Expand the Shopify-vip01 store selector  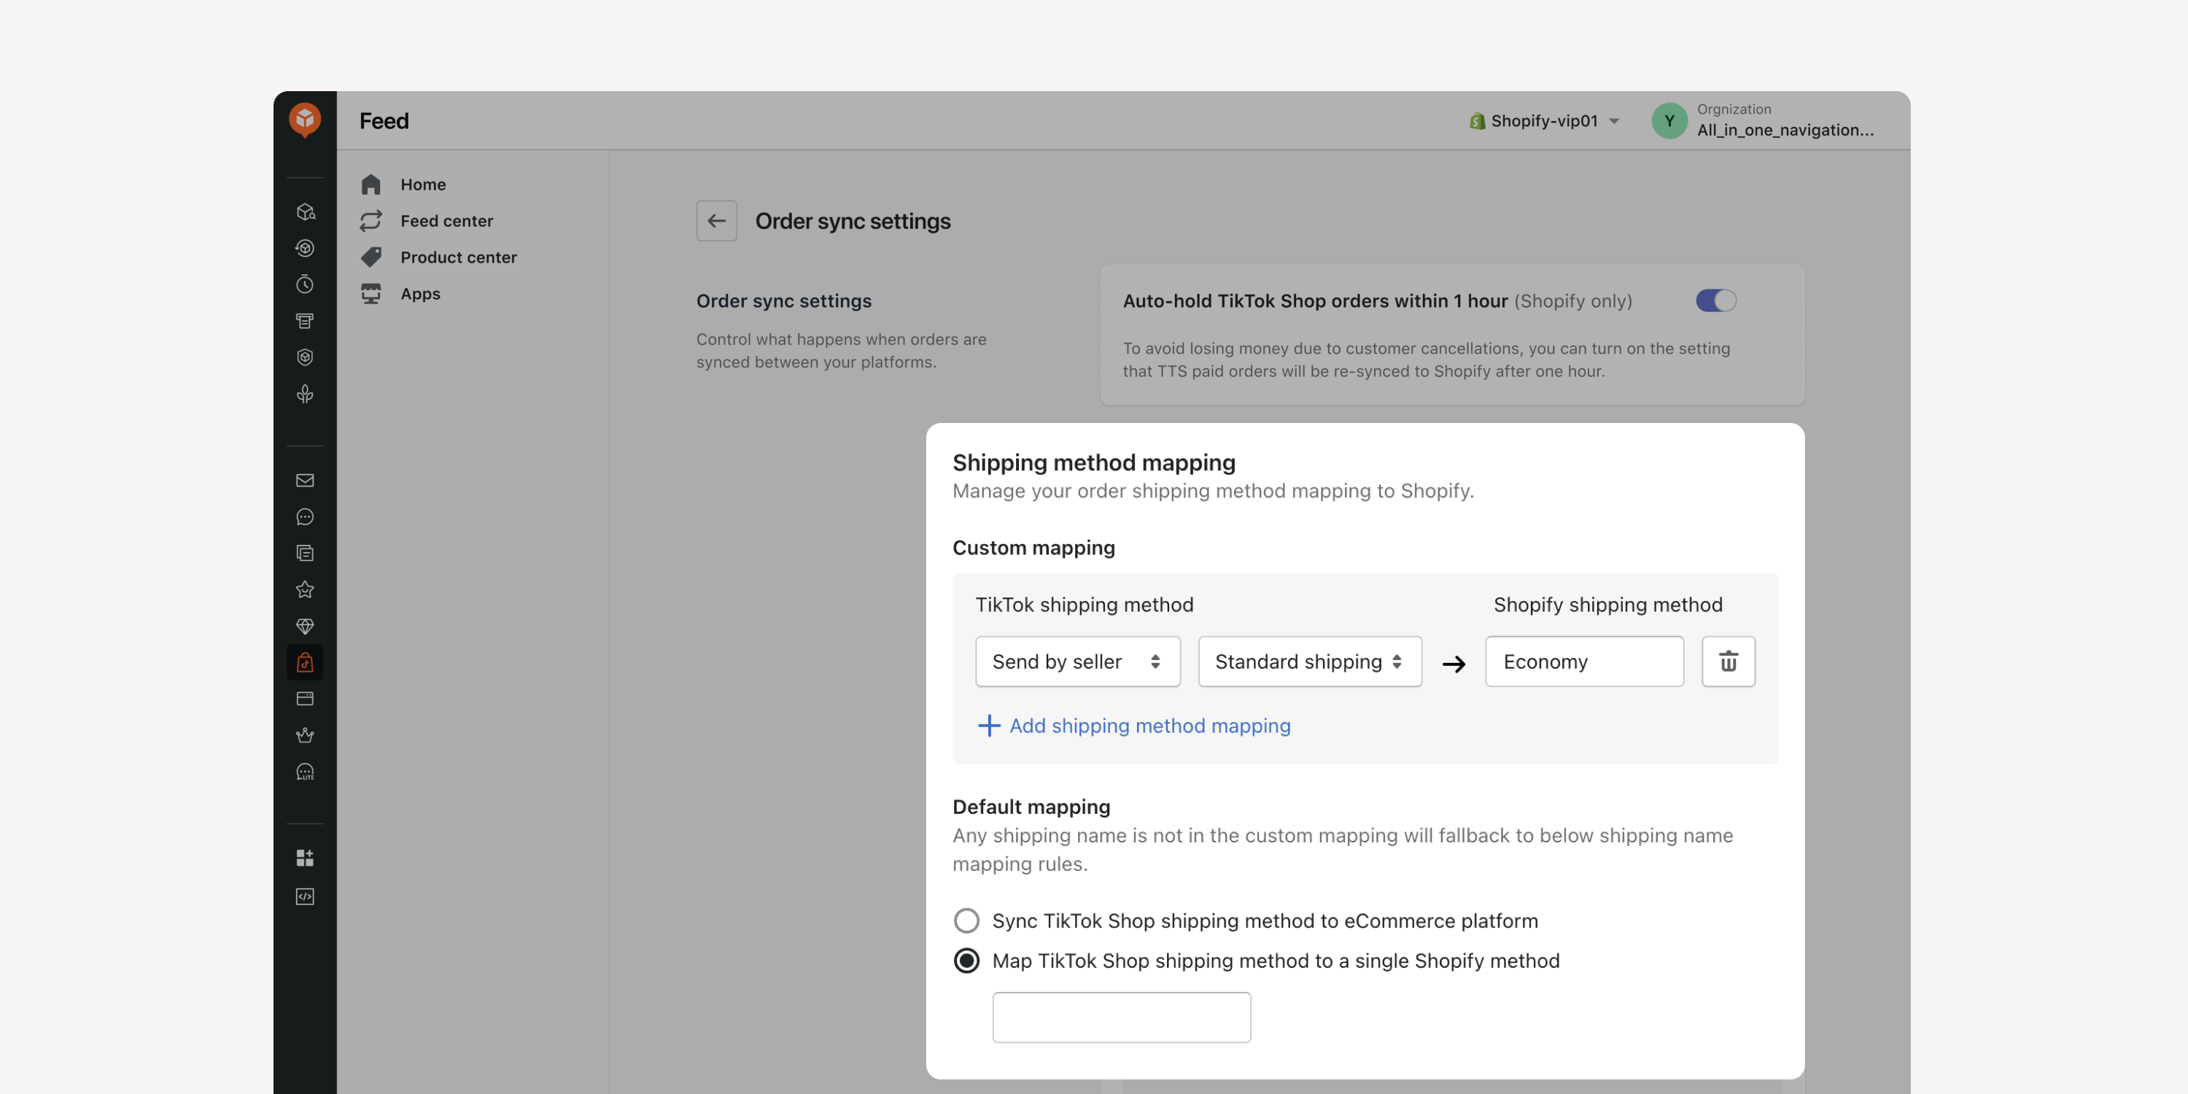pyautogui.click(x=1544, y=120)
